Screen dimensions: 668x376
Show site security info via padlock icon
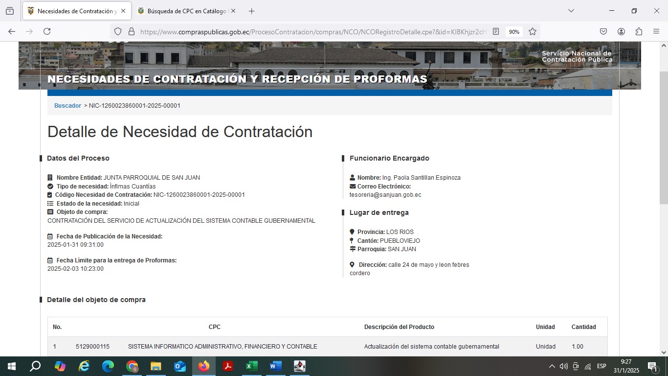pyautogui.click(x=131, y=31)
